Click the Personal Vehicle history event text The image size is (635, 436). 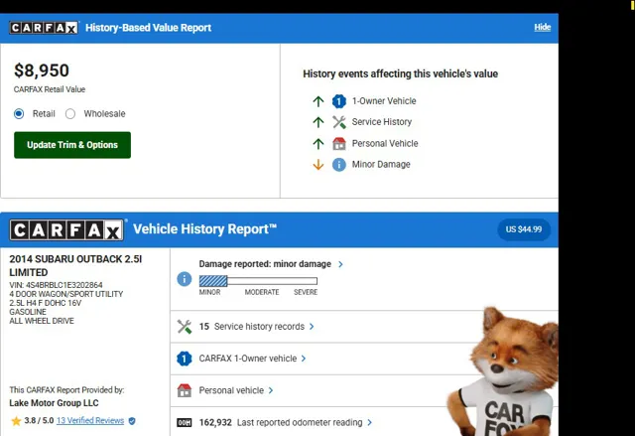point(385,143)
